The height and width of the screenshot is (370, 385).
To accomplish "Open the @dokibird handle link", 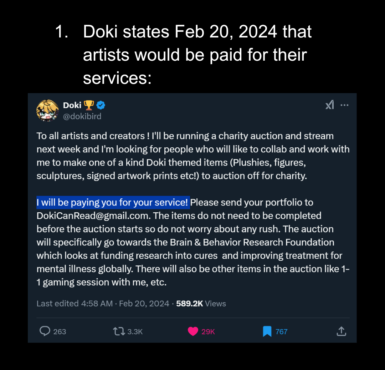I will tap(82, 116).
